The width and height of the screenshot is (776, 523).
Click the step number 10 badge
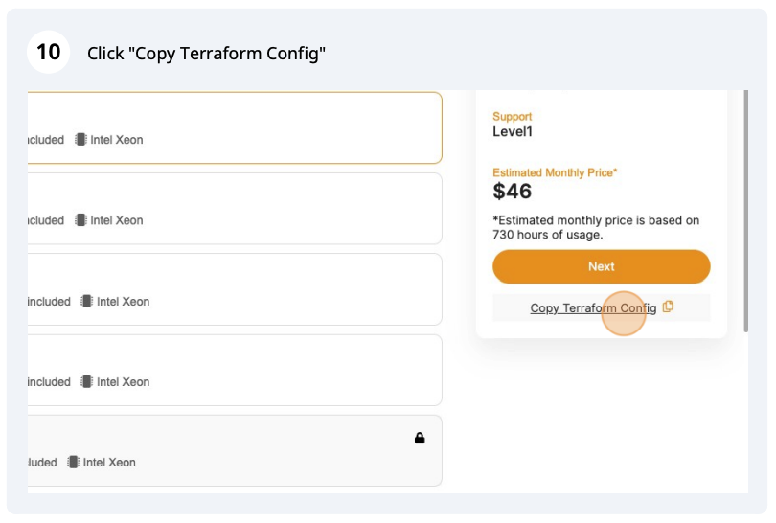(48, 52)
